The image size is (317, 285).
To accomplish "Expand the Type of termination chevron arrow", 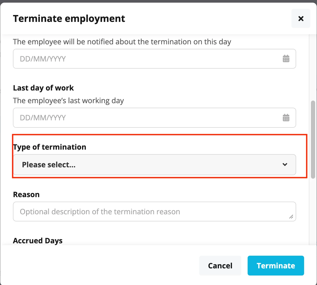I will (x=285, y=164).
